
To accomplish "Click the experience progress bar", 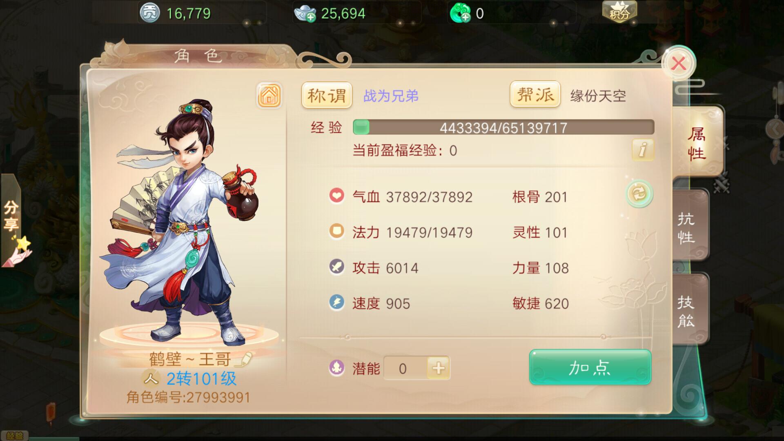I will [503, 127].
